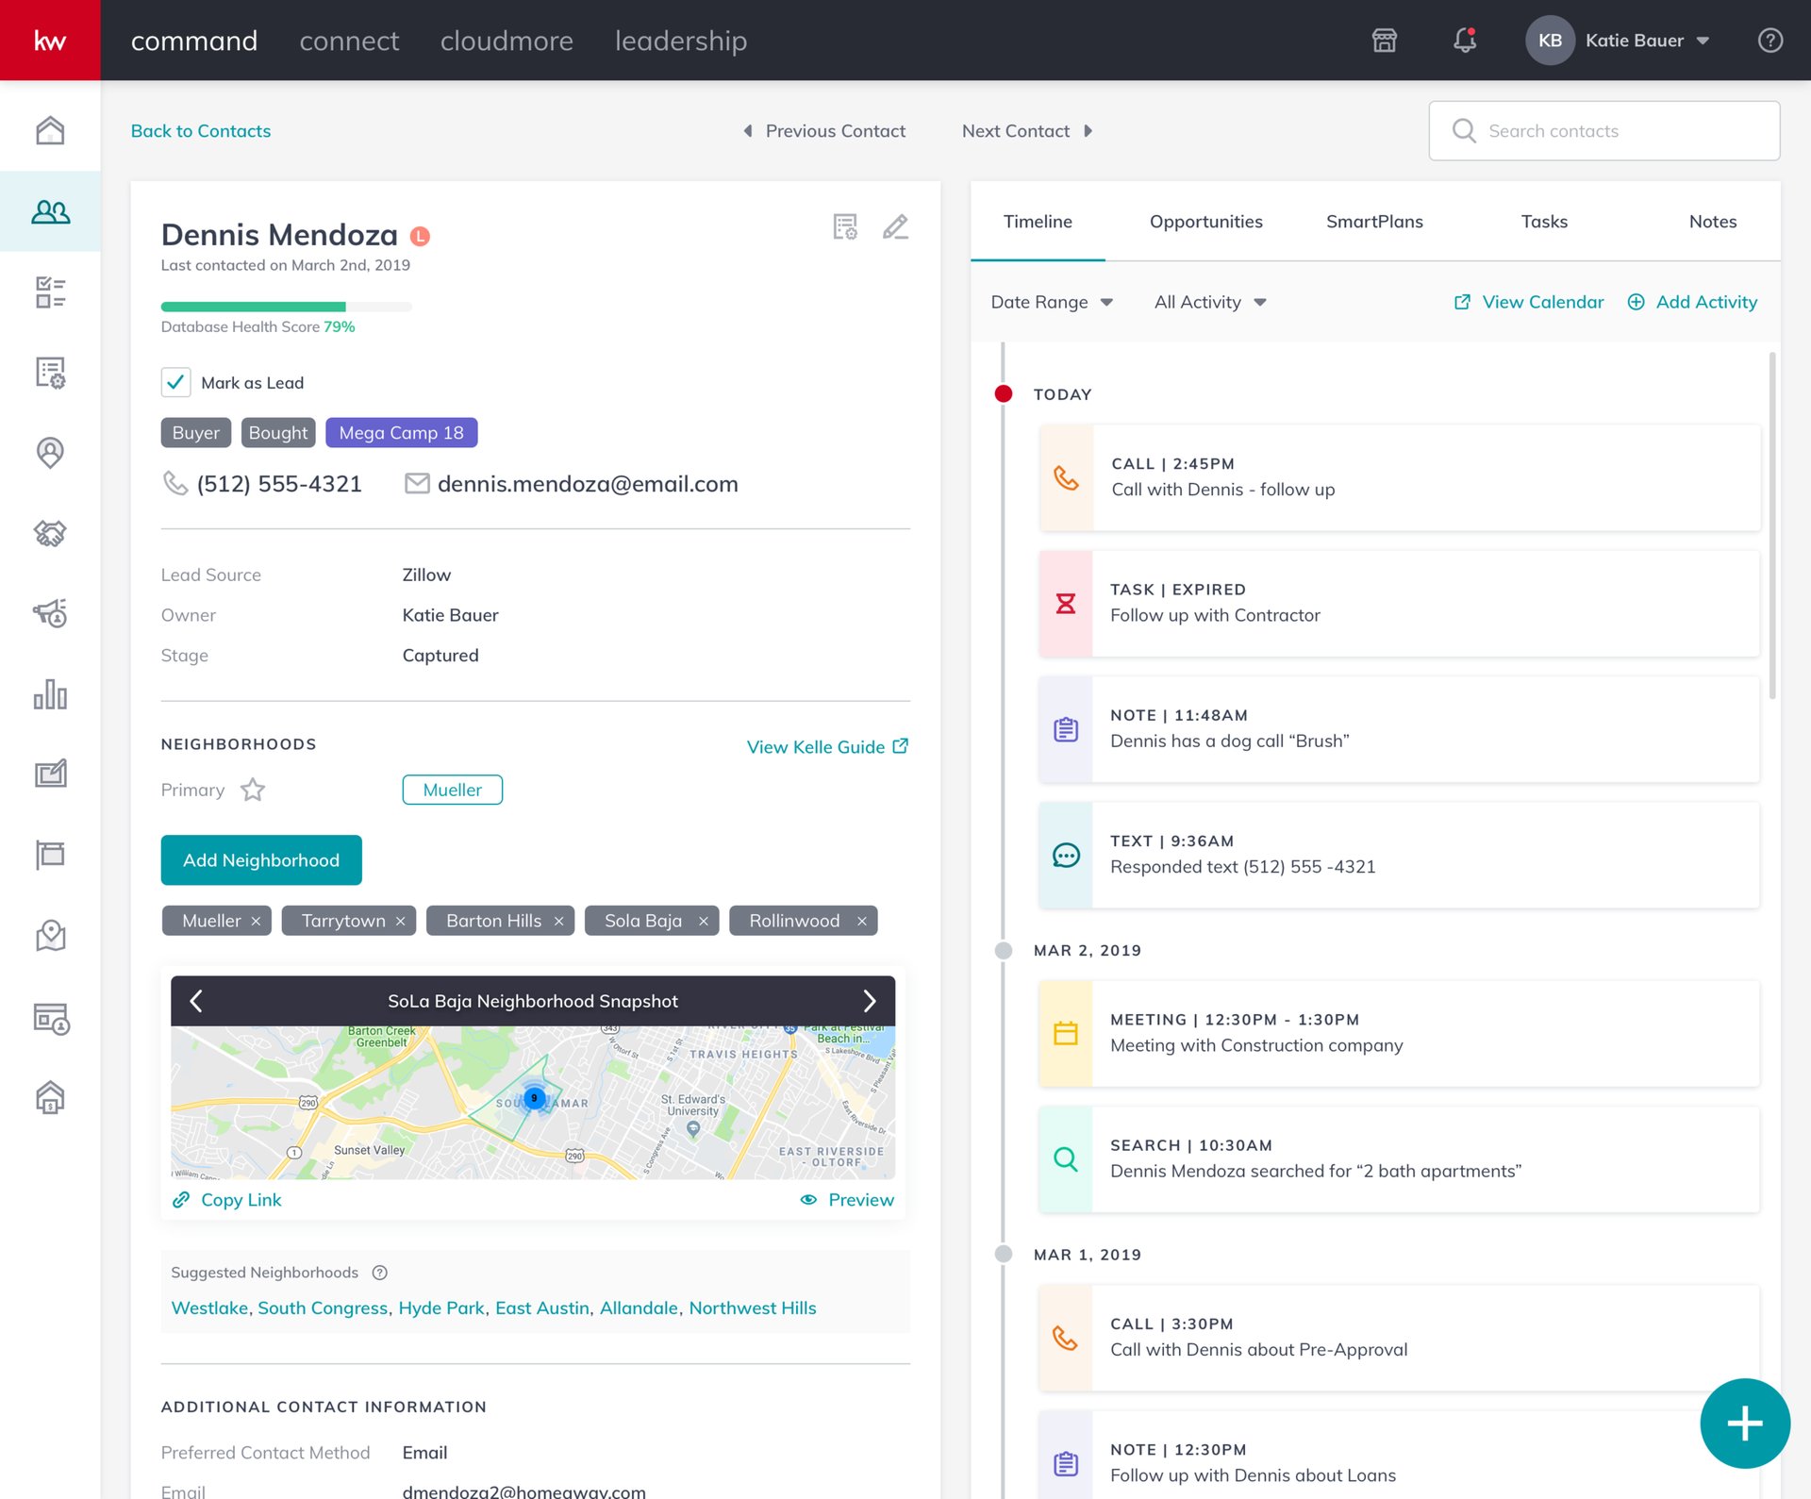Open the Contacts people sidebar icon
1811x1499 pixels.
point(50,211)
